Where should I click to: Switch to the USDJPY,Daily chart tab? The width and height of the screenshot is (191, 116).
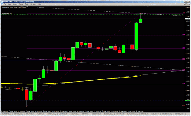pyautogui.click(x=63, y=114)
